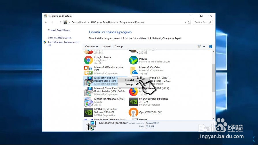Click the change view layout icon
The image size is (258, 145).
(199, 47)
